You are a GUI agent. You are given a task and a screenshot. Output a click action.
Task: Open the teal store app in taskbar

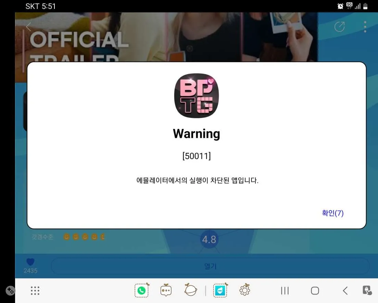point(220,291)
